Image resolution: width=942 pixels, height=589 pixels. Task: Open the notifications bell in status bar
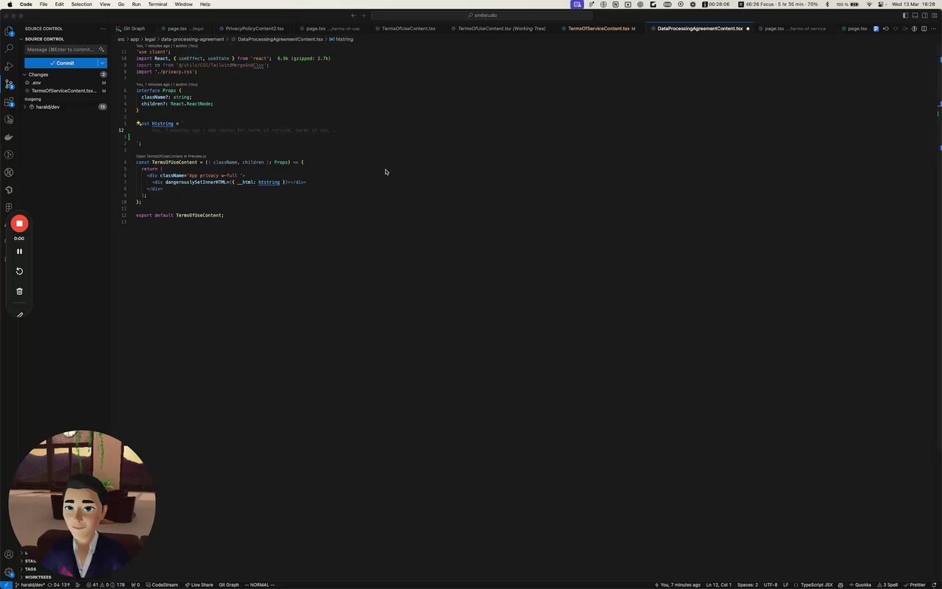click(x=935, y=585)
